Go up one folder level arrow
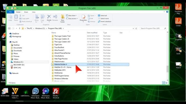The image size is (186, 104). 19,28
